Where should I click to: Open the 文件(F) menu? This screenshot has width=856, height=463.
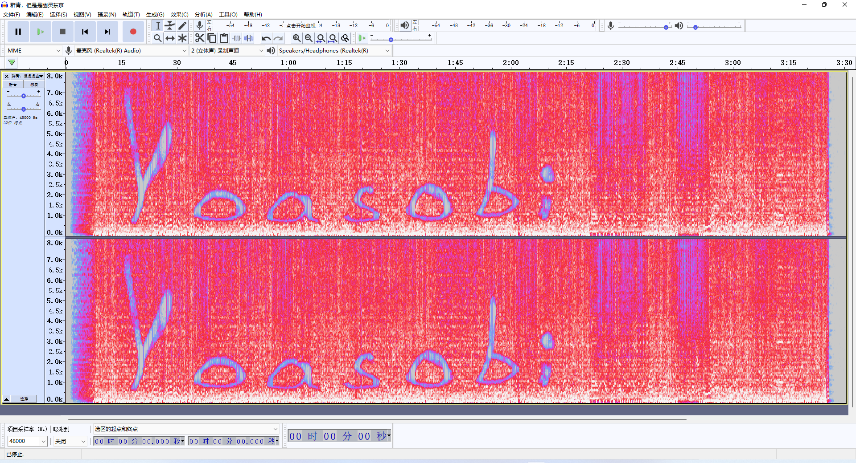12,14
